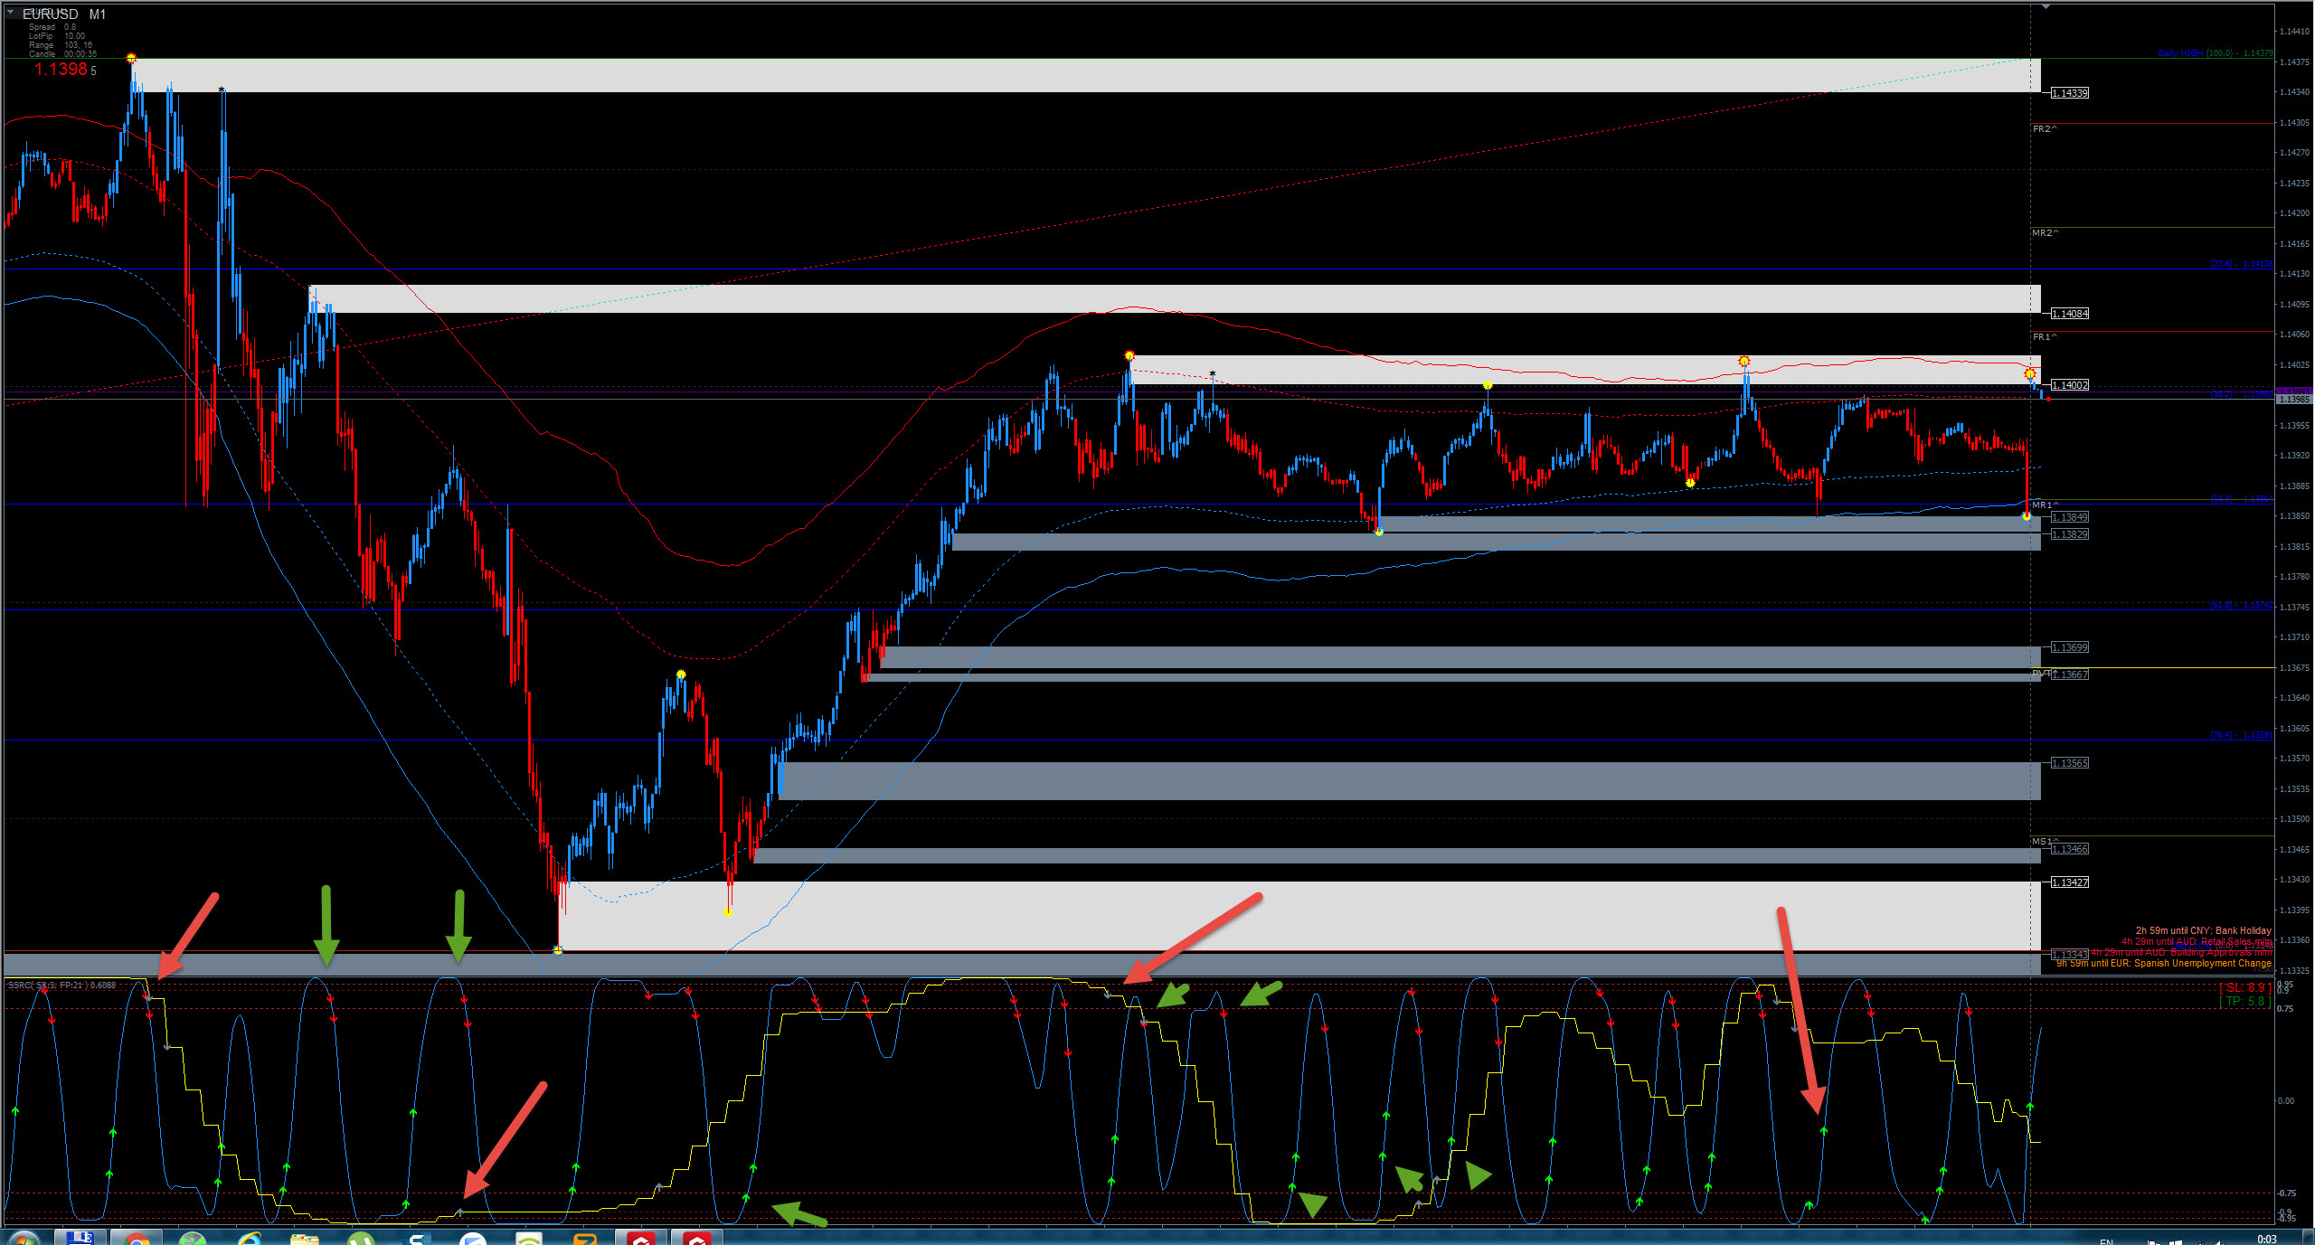Screen dimensions: 2315x1245
Task: Select the 1.13565 zone price label
Action: pos(2069,763)
